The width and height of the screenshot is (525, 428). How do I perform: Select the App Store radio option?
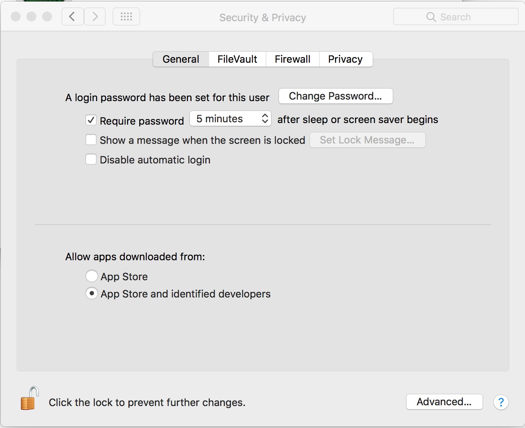click(x=92, y=276)
